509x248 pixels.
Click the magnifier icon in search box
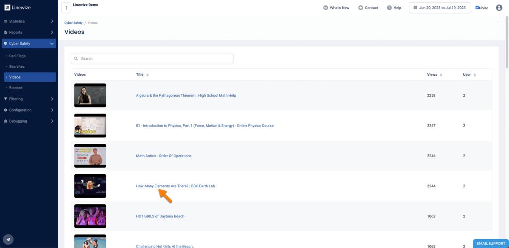pos(76,59)
